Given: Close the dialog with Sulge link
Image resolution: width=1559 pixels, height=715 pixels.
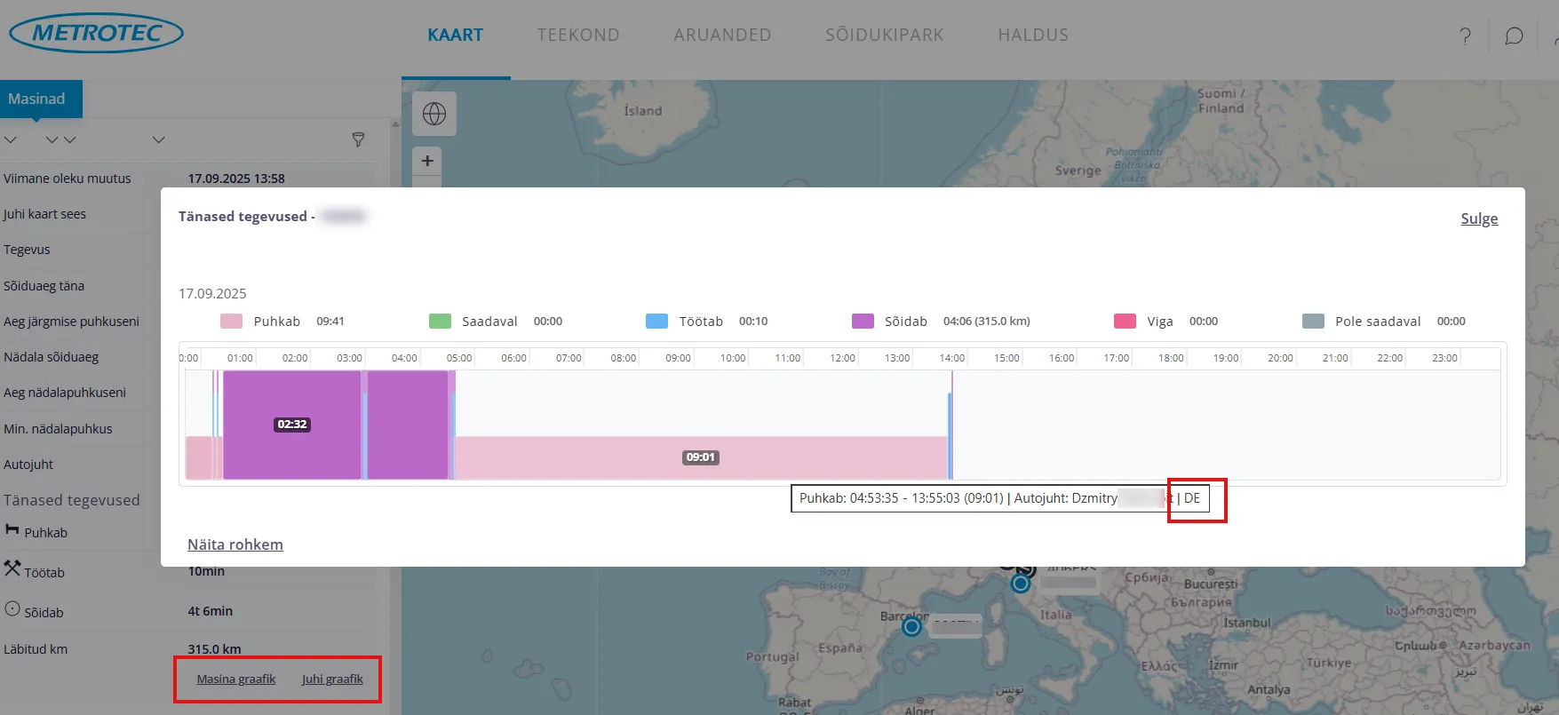Looking at the screenshot, I should [1479, 218].
